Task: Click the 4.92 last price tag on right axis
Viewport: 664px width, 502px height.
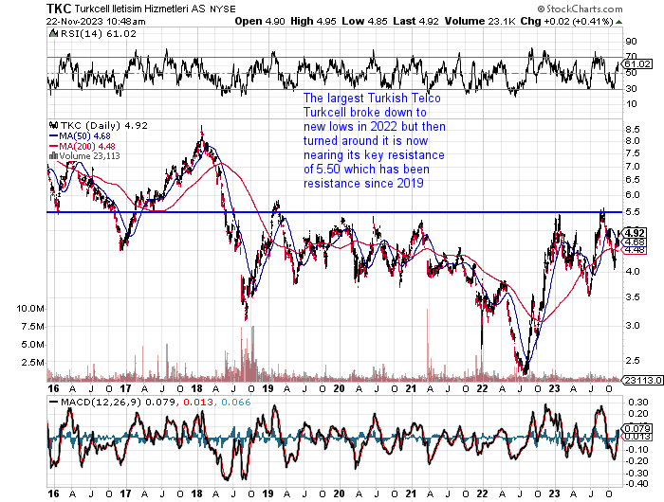Action: pyautogui.click(x=635, y=233)
